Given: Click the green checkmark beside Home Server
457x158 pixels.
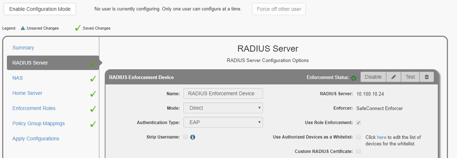Looking at the screenshot, I should (x=93, y=94).
